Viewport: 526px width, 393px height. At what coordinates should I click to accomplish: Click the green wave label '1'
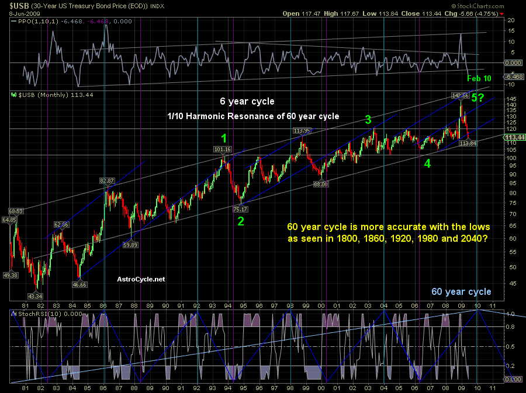tap(224, 138)
